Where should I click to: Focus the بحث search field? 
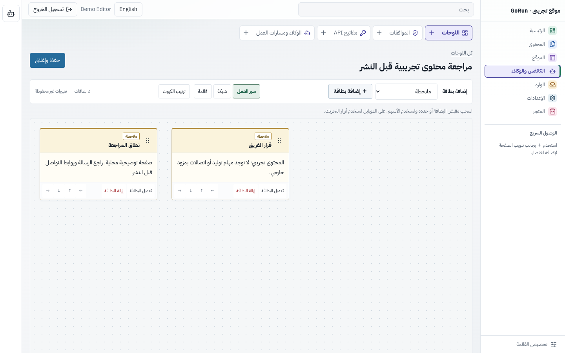pos(386,9)
